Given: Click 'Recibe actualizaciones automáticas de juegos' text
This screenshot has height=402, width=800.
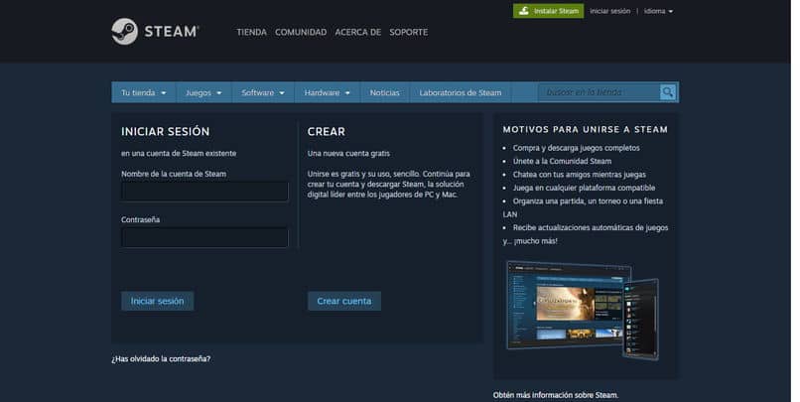Looking at the screenshot, I should point(591,227).
